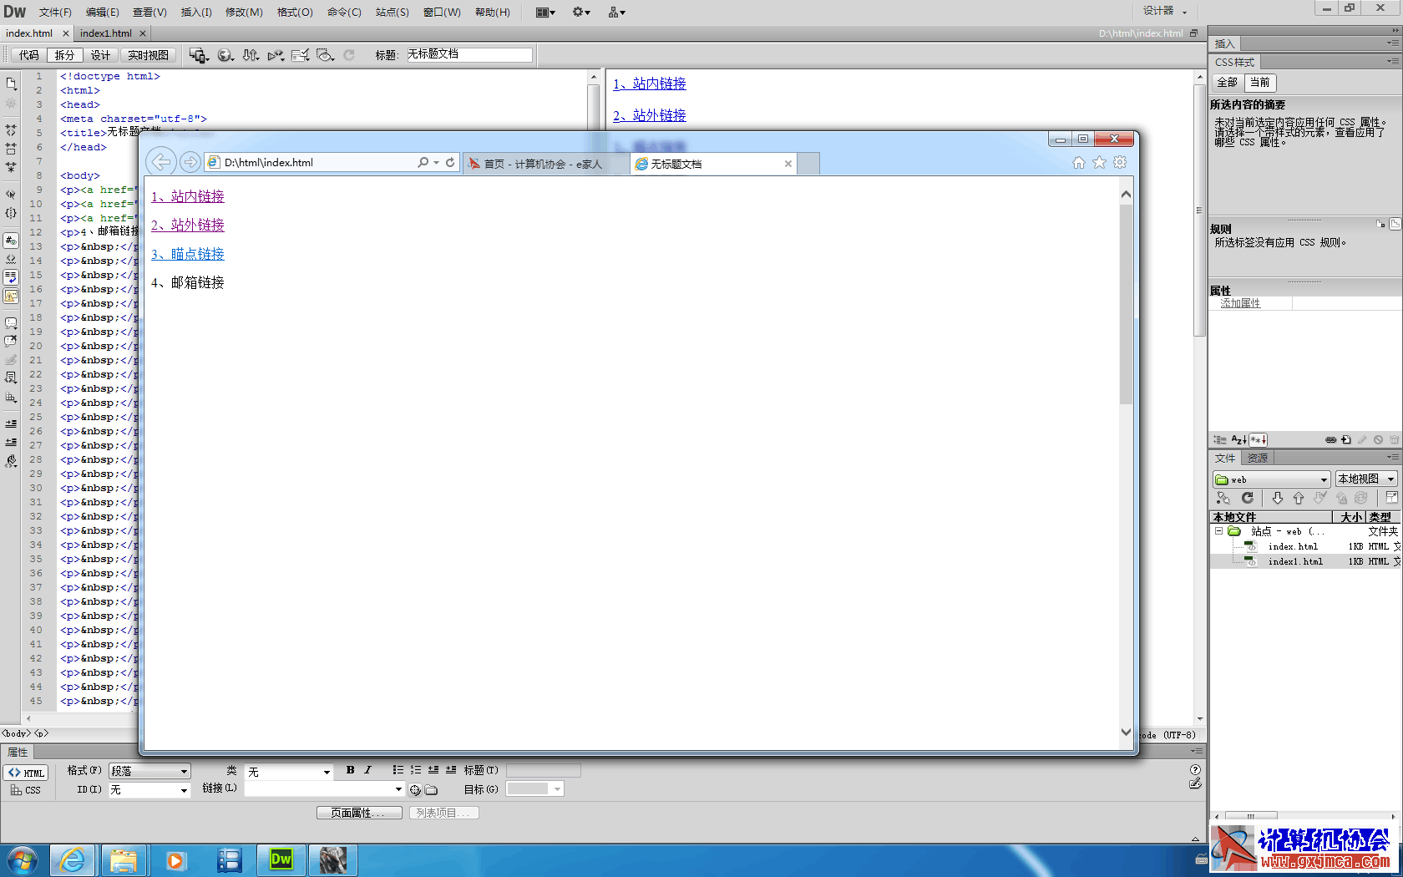The width and height of the screenshot is (1403, 877).
Task: Switch to browser tab 首页 - 计算机协会
Action: tap(543, 164)
